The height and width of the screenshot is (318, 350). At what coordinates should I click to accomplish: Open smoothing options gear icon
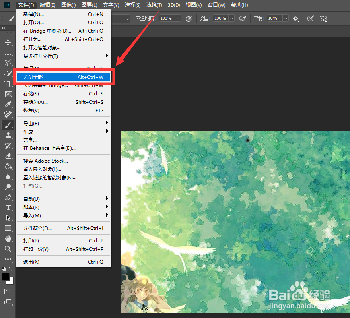click(296, 19)
